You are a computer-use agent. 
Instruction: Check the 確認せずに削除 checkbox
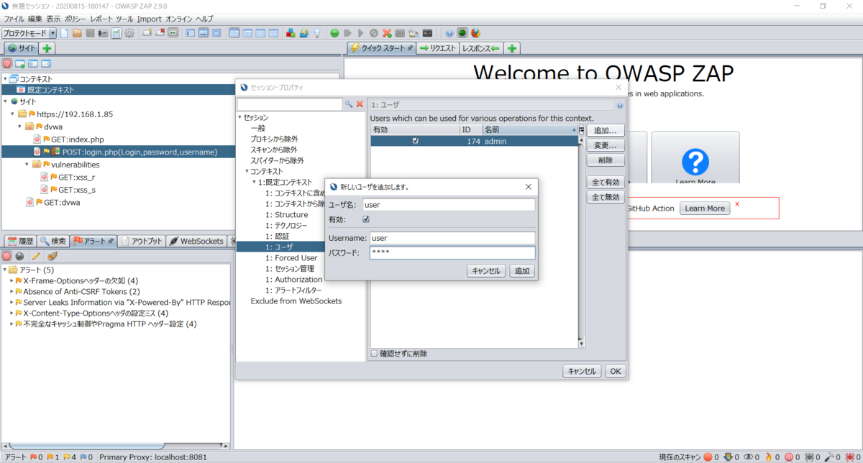[x=374, y=354]
